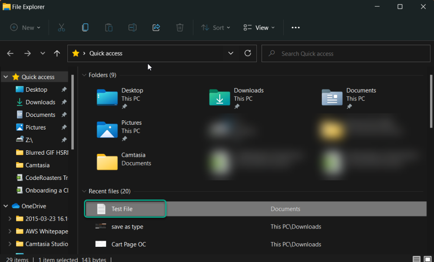Image resolution: width=434 pixels, height=262 pixels.
Task: Select the Cut icon in the toolbar
Action: tap(61, 27)
